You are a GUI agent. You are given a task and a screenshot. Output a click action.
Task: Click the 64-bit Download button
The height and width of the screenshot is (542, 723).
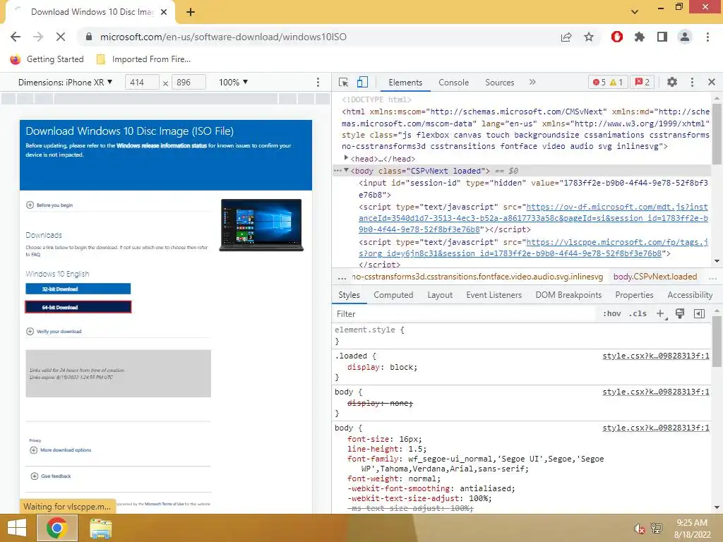pyautogui.click(x=78, y=307)
